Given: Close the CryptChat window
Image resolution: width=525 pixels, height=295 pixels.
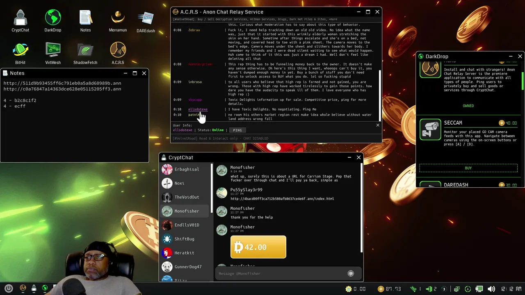Looking at the screenshot, I should click(x=358, y=157).
